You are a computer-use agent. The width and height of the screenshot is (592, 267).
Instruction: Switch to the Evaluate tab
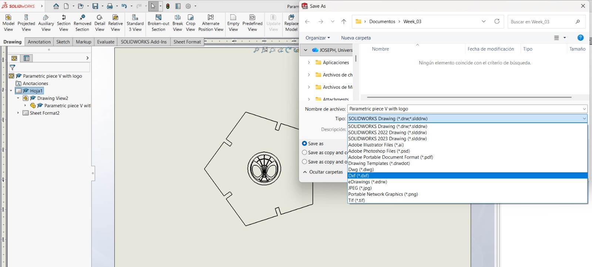(x=106, y=42)
